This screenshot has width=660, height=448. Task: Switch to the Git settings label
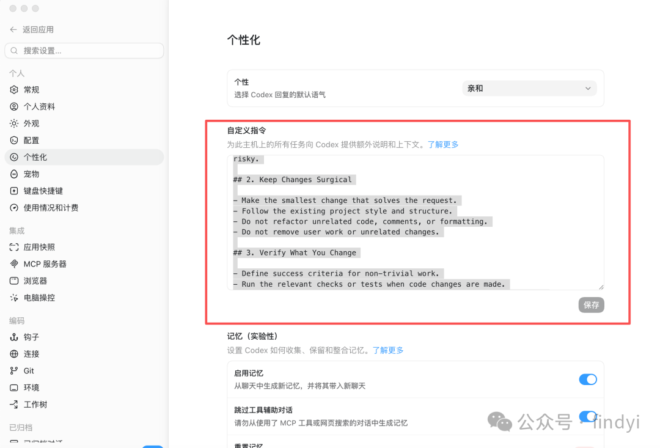(29, 370)
